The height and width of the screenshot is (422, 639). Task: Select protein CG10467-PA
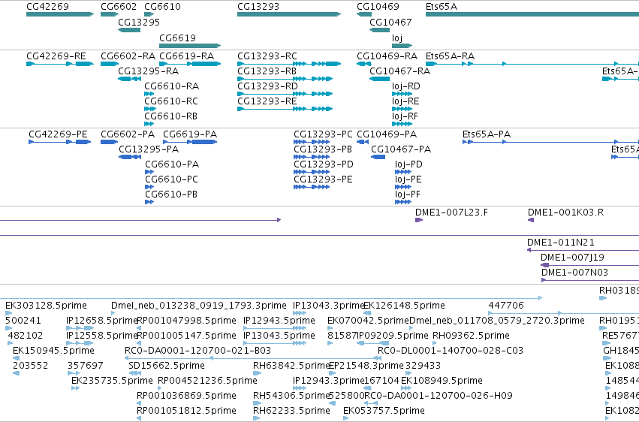(x=378, y=157)
